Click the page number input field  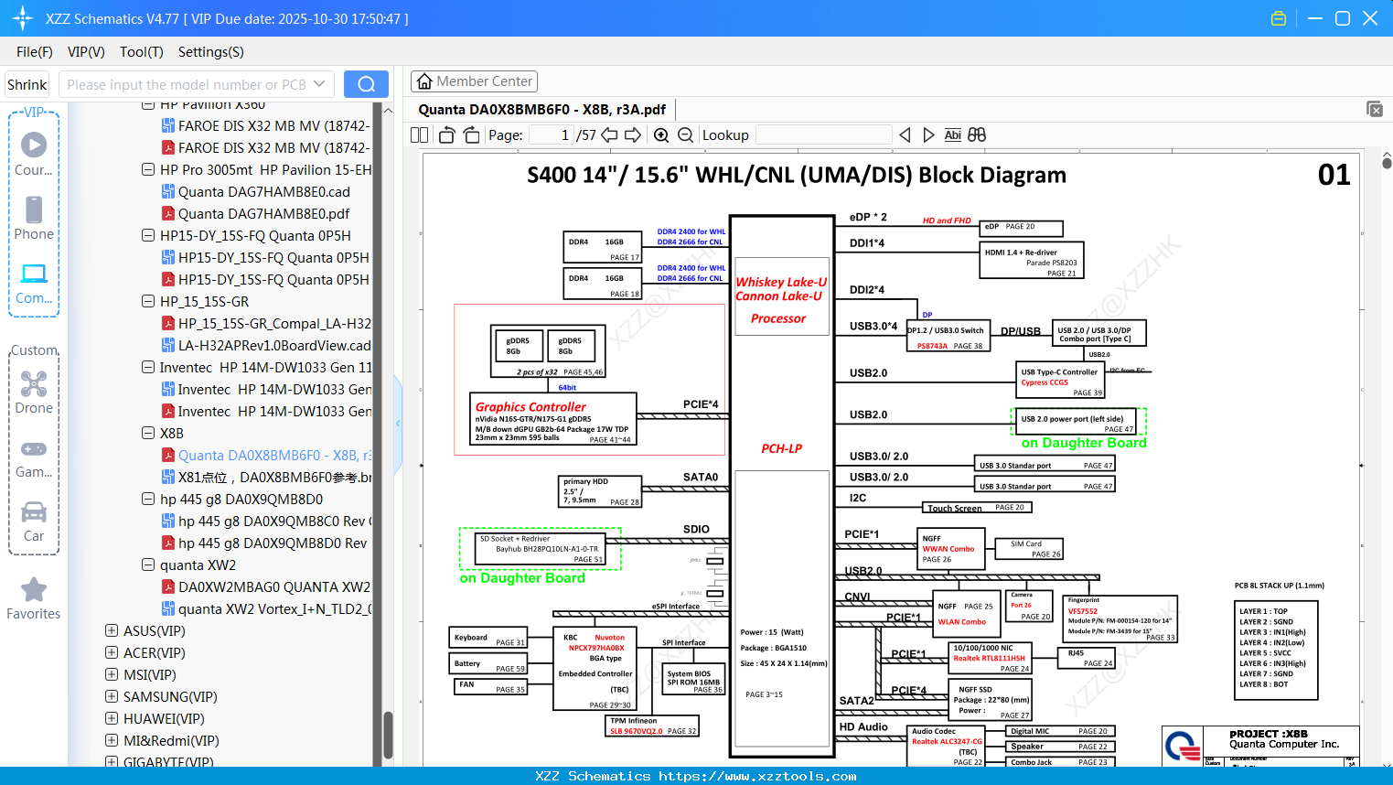pyautogui.click(x=552, y=135)
